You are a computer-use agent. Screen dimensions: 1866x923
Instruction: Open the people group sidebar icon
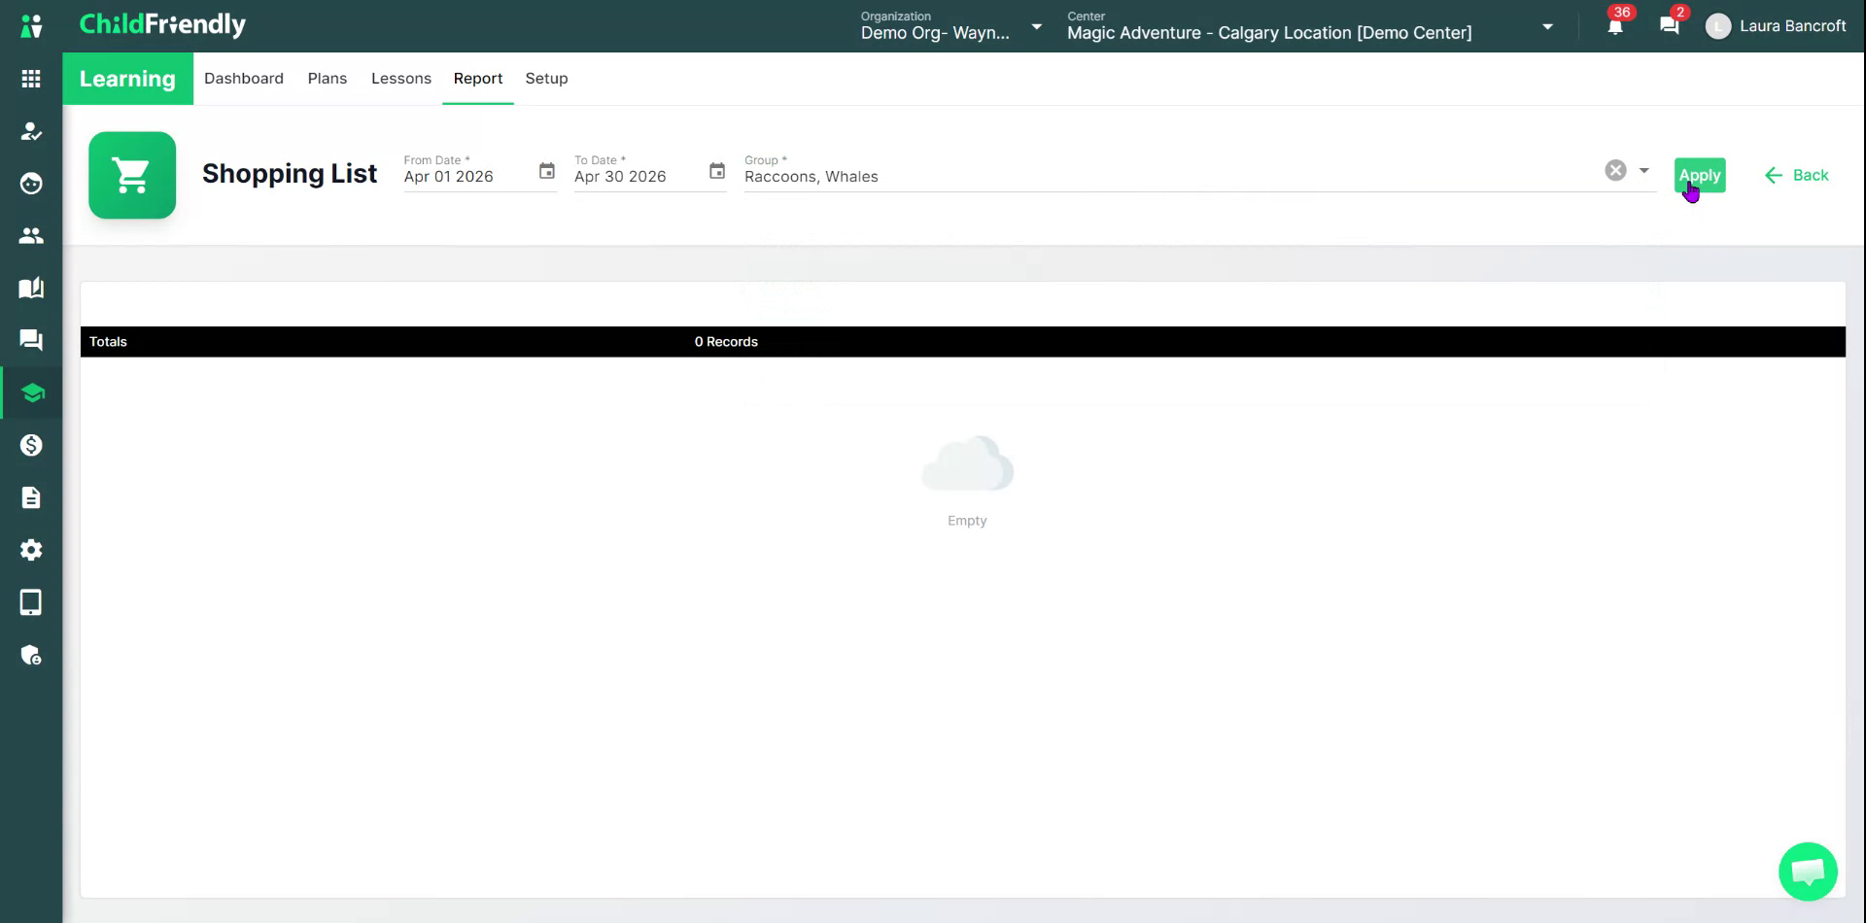(31, 236)
